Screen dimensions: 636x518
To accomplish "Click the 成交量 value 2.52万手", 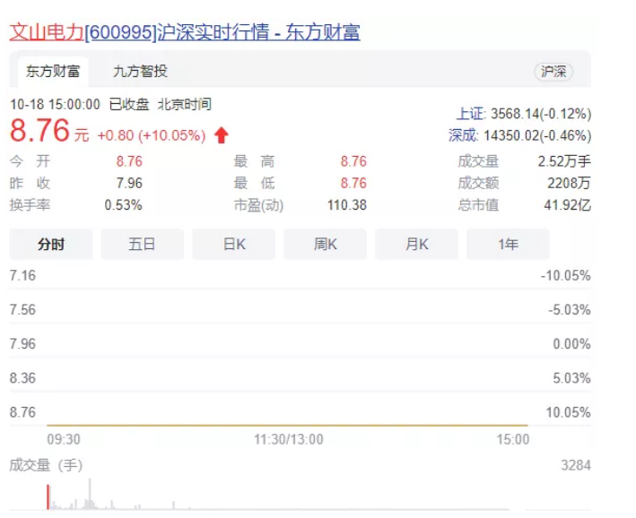I will [564, 161].
